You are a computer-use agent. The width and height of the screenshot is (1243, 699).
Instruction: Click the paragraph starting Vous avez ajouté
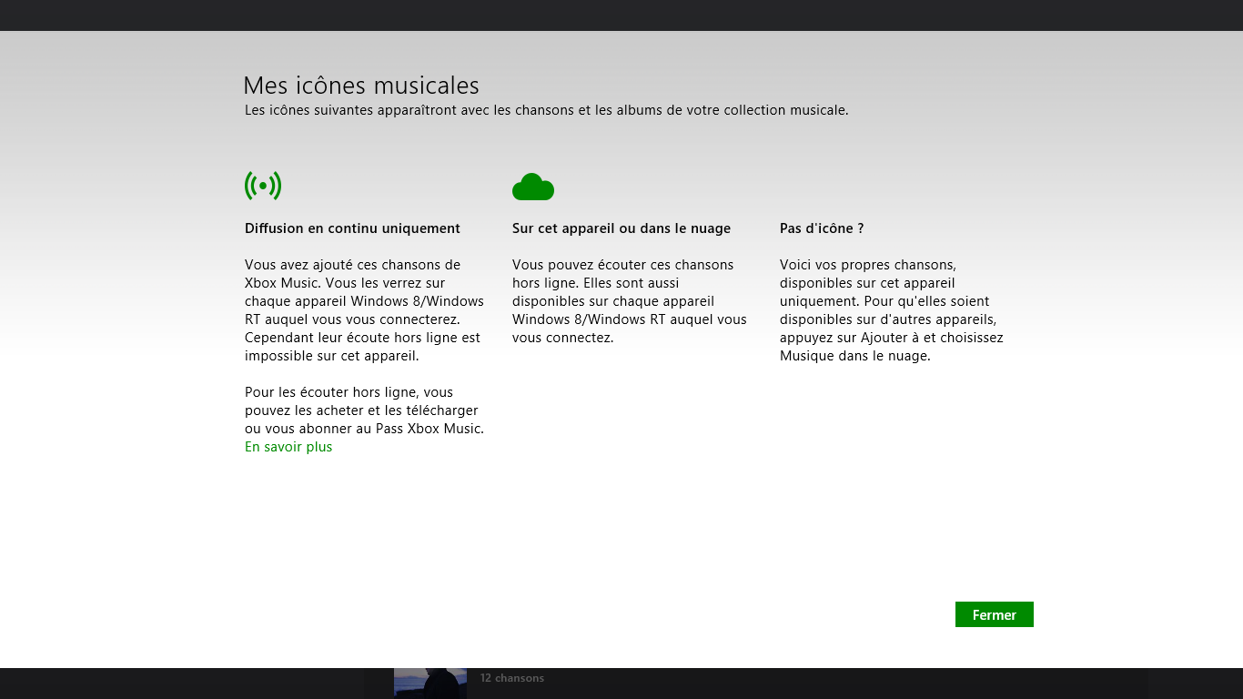click(x=364, y=310)
